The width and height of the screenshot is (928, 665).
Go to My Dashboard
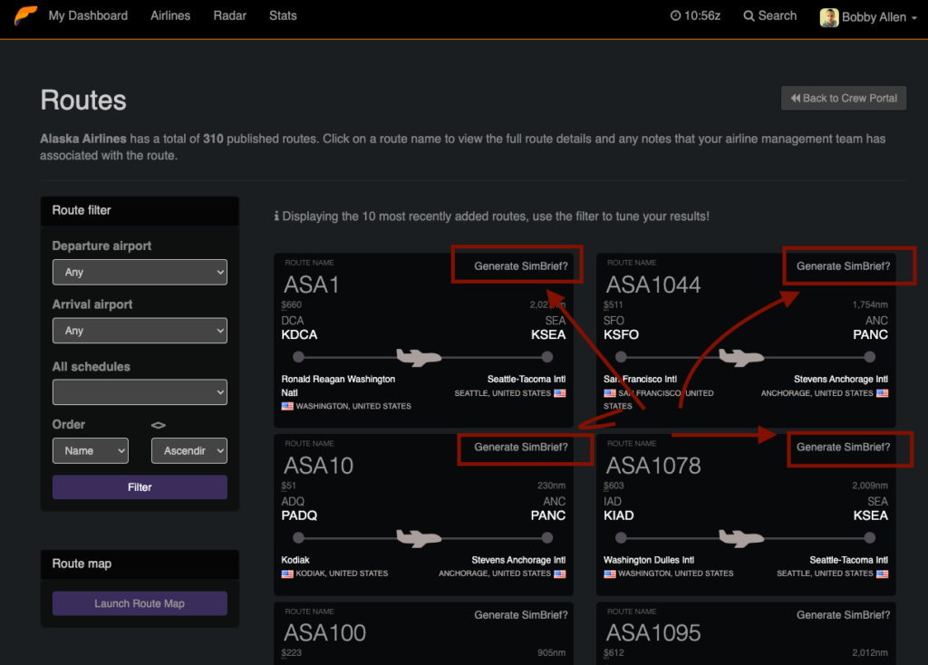(88, 16)
